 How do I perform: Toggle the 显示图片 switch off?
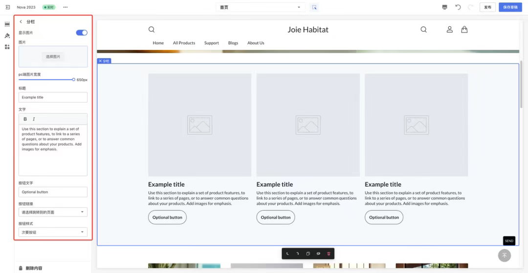pyautogui.click(x=82, y=33)
